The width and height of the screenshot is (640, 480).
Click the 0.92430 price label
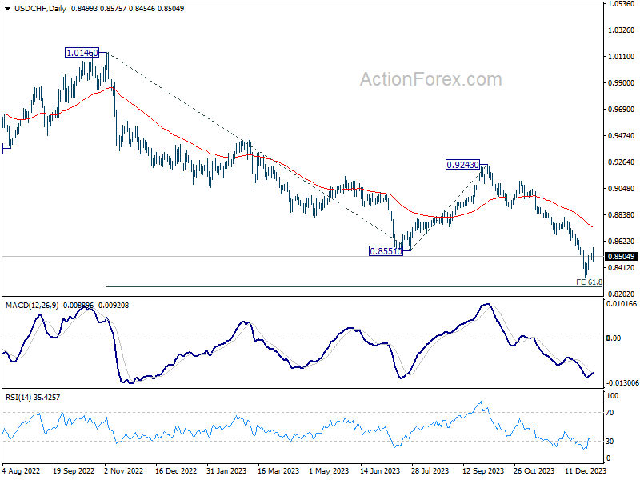coord(462,165)
